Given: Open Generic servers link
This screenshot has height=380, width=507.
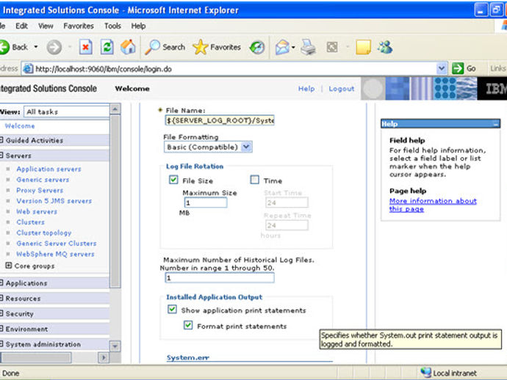Looking at the screenshot, I should [x=43, y=180].
